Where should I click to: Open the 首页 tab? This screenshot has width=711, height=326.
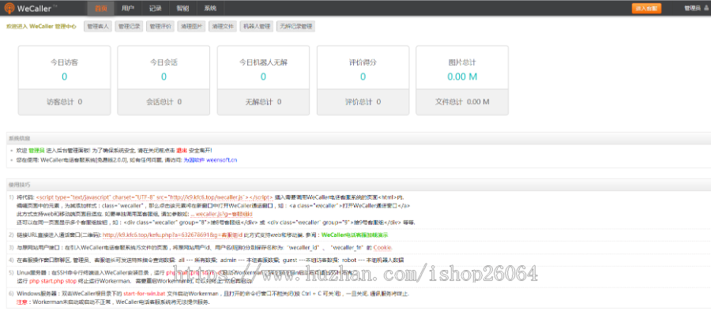coord(101,8)
